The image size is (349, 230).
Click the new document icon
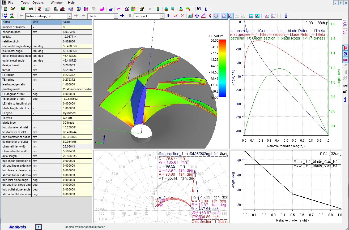point(5,9)
